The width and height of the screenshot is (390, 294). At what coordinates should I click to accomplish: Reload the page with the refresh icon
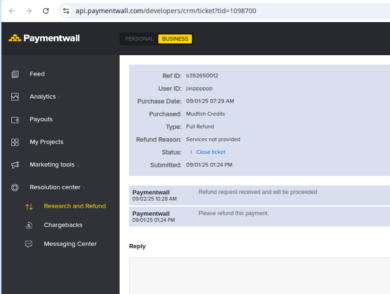(46, 11)
